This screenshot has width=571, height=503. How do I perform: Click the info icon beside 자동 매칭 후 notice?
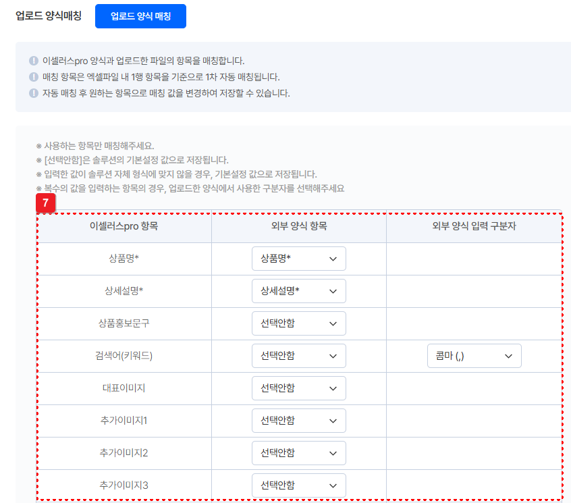point(34,93)
